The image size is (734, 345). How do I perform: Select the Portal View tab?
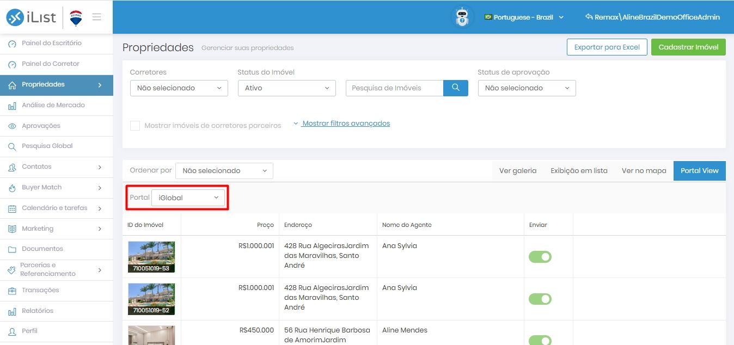(x=700, y=171)
